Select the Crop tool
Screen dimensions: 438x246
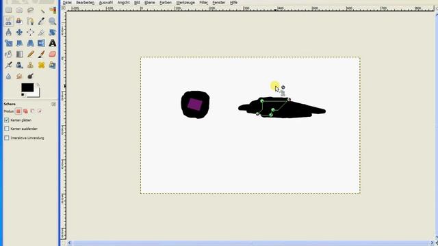point(41,32)
